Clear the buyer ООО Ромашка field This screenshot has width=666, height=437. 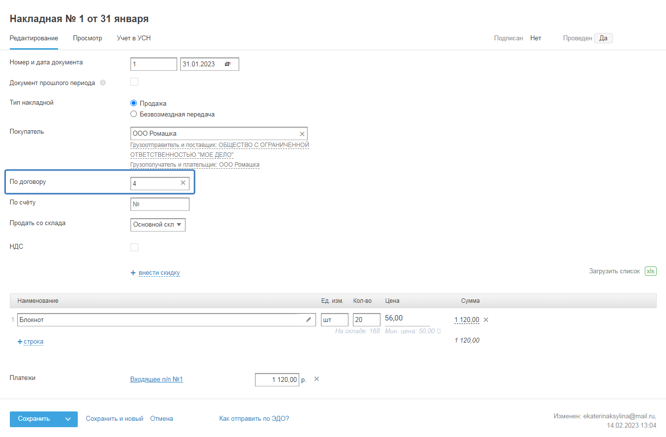point(302,134)
